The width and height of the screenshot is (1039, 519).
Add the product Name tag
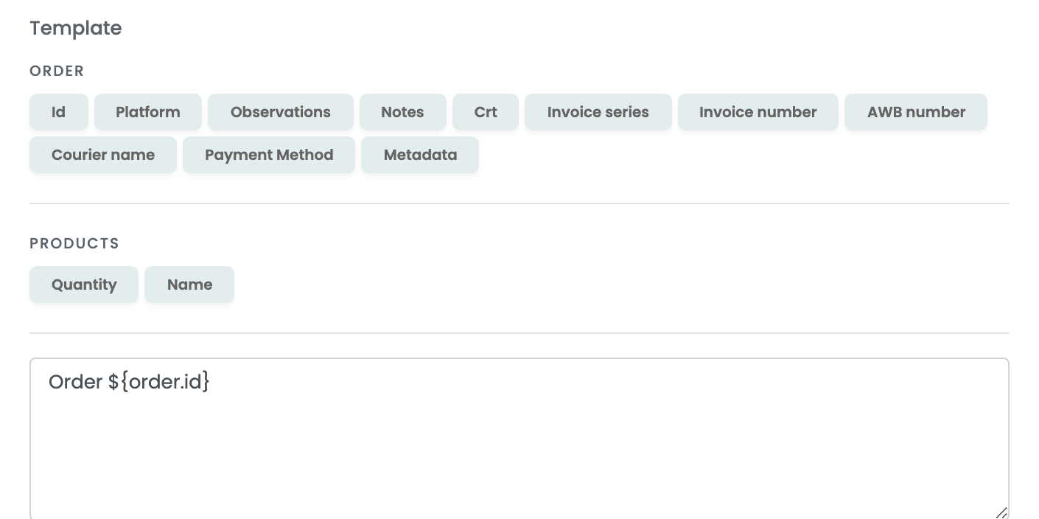pyautogui.click(x=189, y=285)
